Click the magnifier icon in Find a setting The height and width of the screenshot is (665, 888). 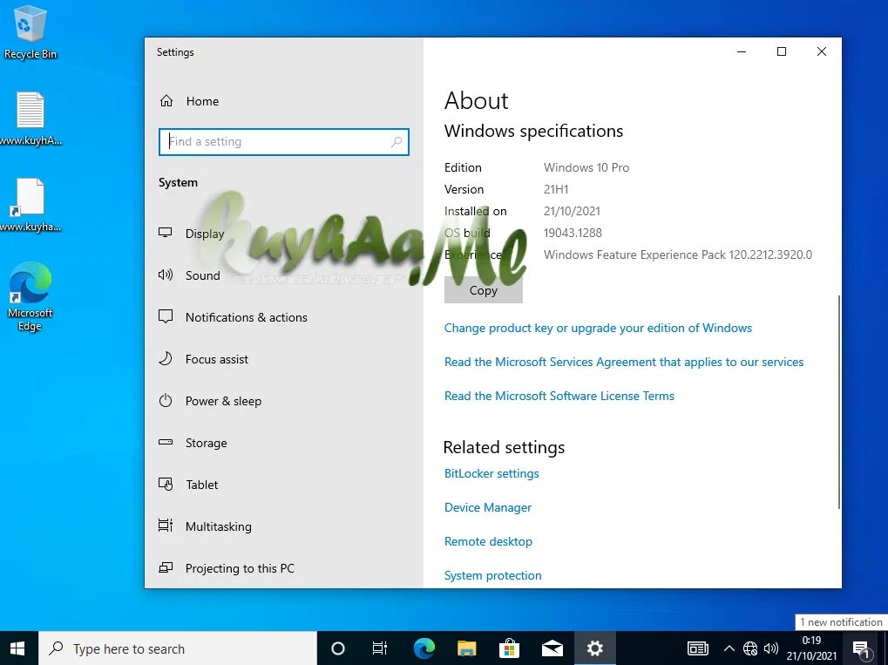pyautogui.click(x=397, y=141)
